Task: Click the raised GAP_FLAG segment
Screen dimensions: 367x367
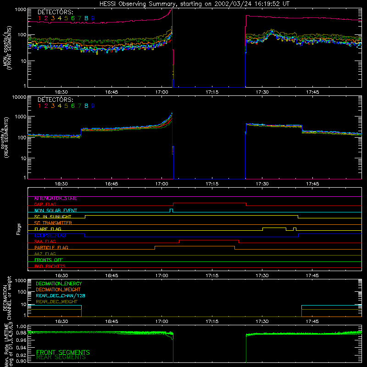Action: pyautogui.click(x=210, y=203)
